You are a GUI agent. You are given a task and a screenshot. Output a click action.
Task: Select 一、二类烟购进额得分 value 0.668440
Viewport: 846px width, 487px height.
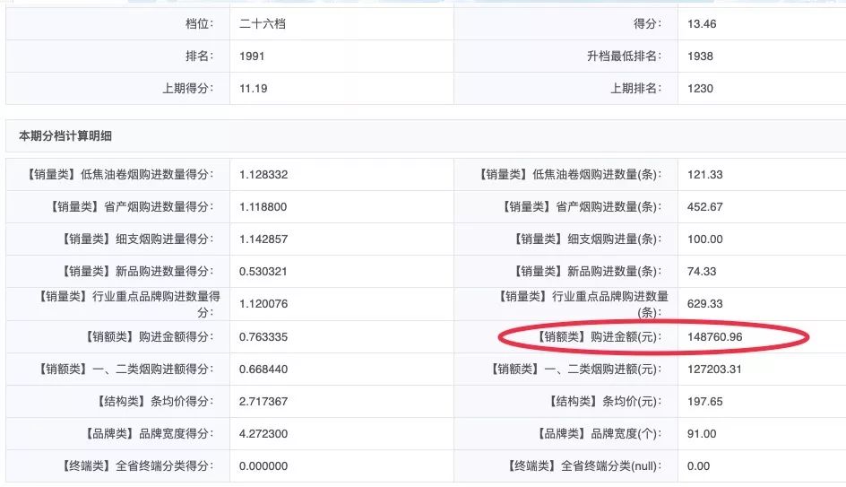(x=263, y=370)
